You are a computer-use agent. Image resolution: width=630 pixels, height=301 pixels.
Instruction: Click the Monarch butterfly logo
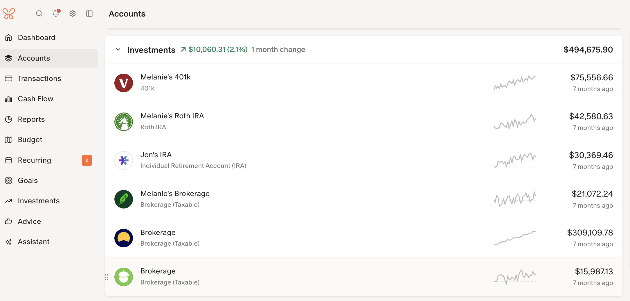pos(9,14)
